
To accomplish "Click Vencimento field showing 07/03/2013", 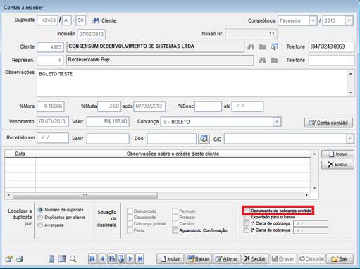I will tap(53, 122).
